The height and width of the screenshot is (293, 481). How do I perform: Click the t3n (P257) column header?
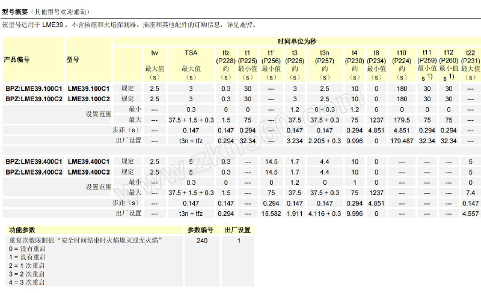325,64
